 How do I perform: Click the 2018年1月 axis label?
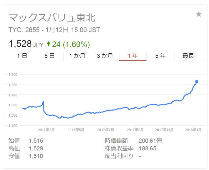point(193,130)
